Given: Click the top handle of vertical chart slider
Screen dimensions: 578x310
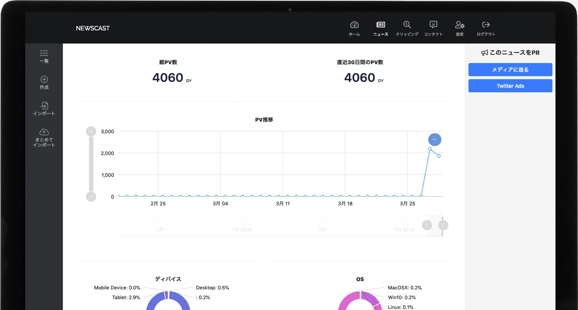Looking at the screenshot, I should coord(91,131).
